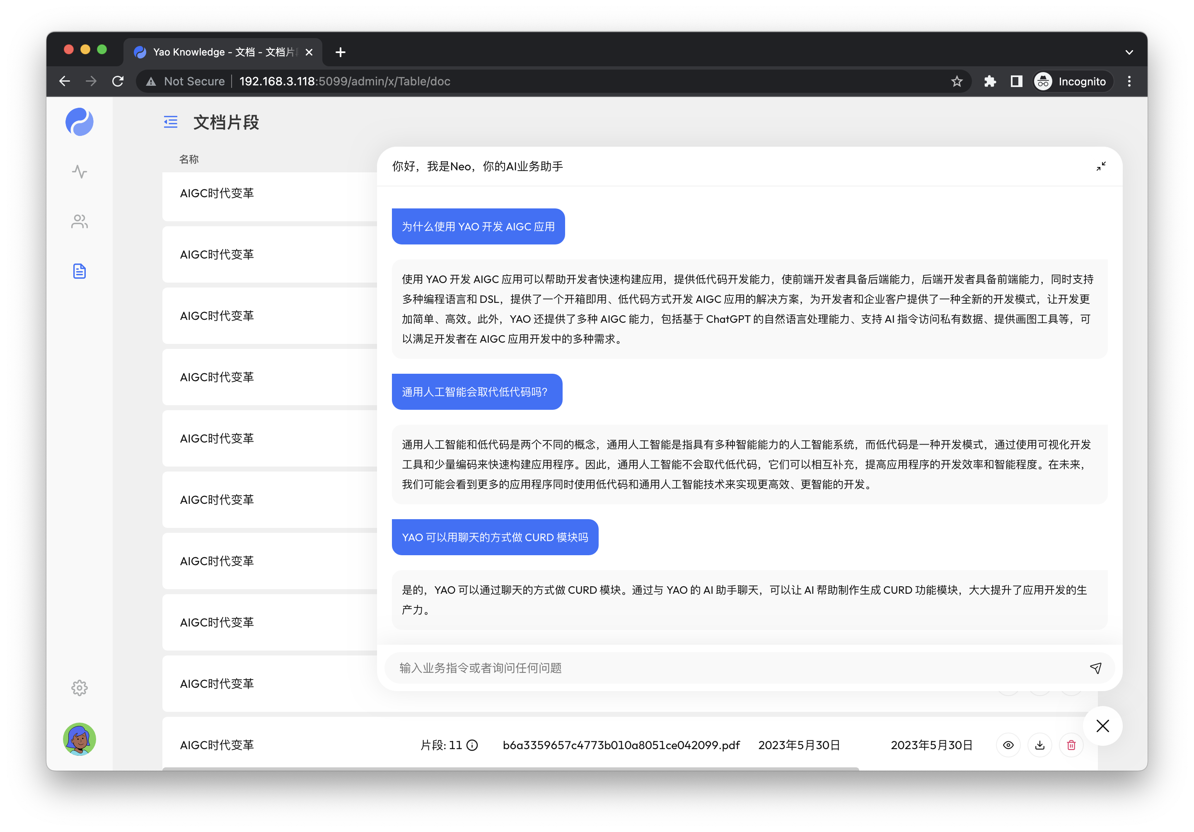The height and width of the screenshot is (832, 1194).
Task: Toggle the menu collapse icon beside 文档片段
Action: tap(171, 122)
